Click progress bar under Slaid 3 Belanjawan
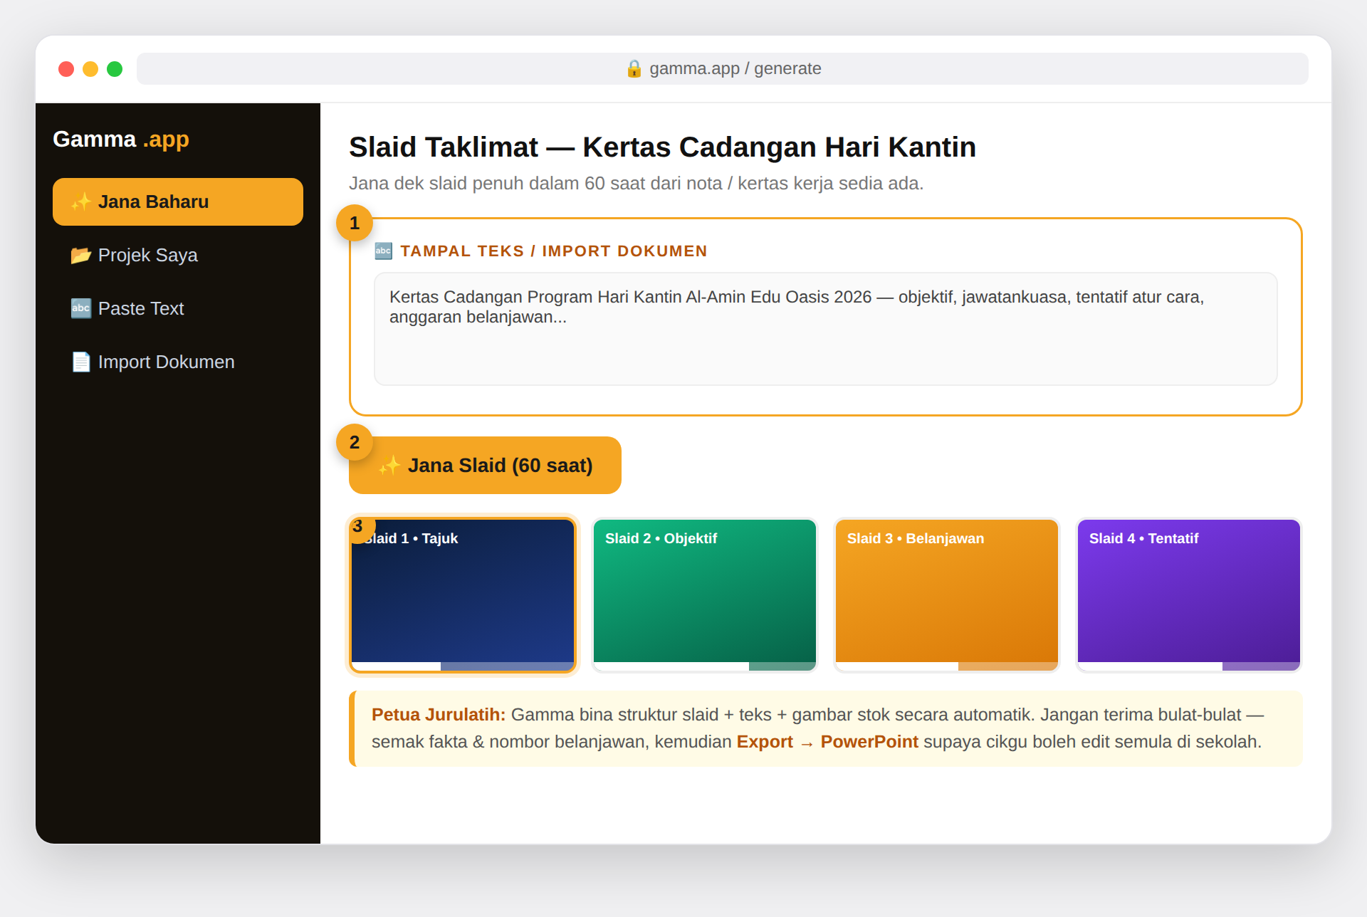1367x917 pixels. 947,666
